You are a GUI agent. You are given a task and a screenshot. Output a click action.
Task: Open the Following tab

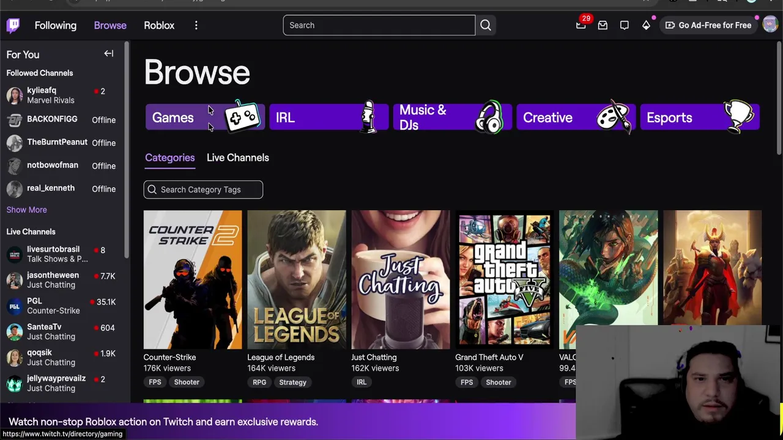(x=56, y=25)
